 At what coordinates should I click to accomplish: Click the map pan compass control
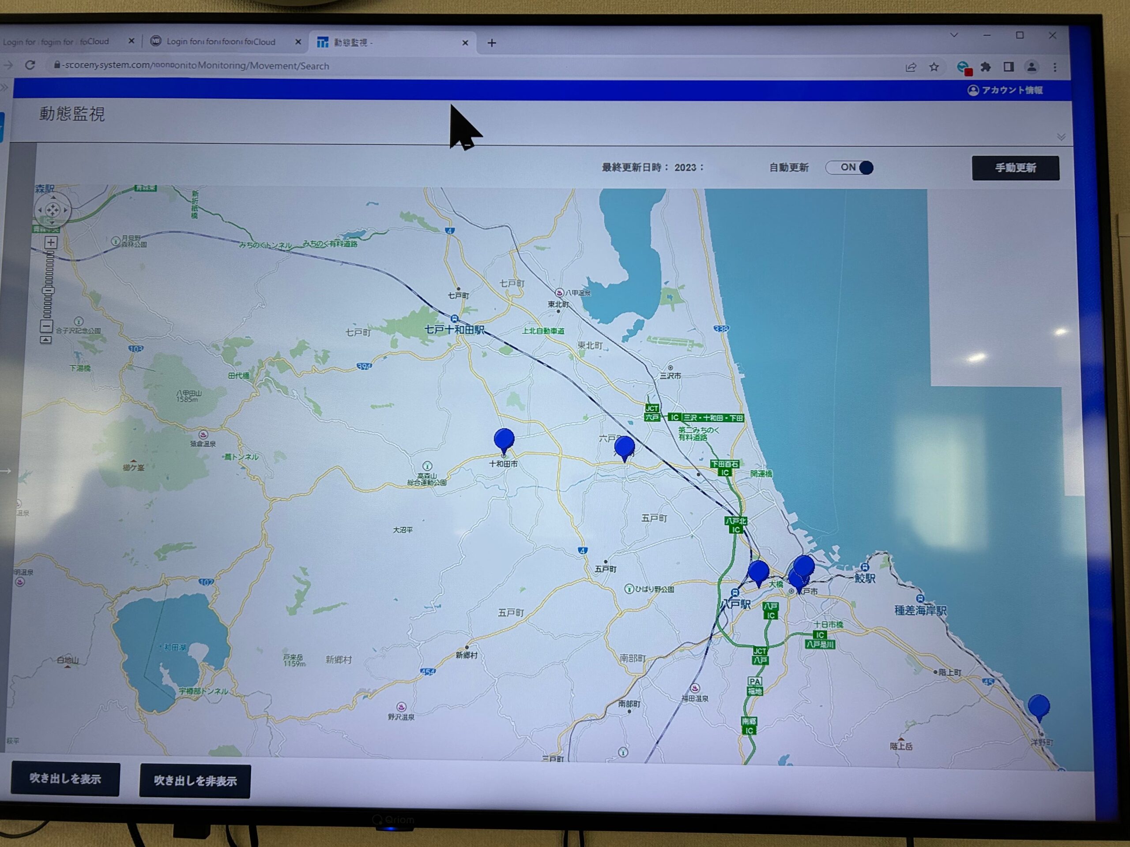53,210
